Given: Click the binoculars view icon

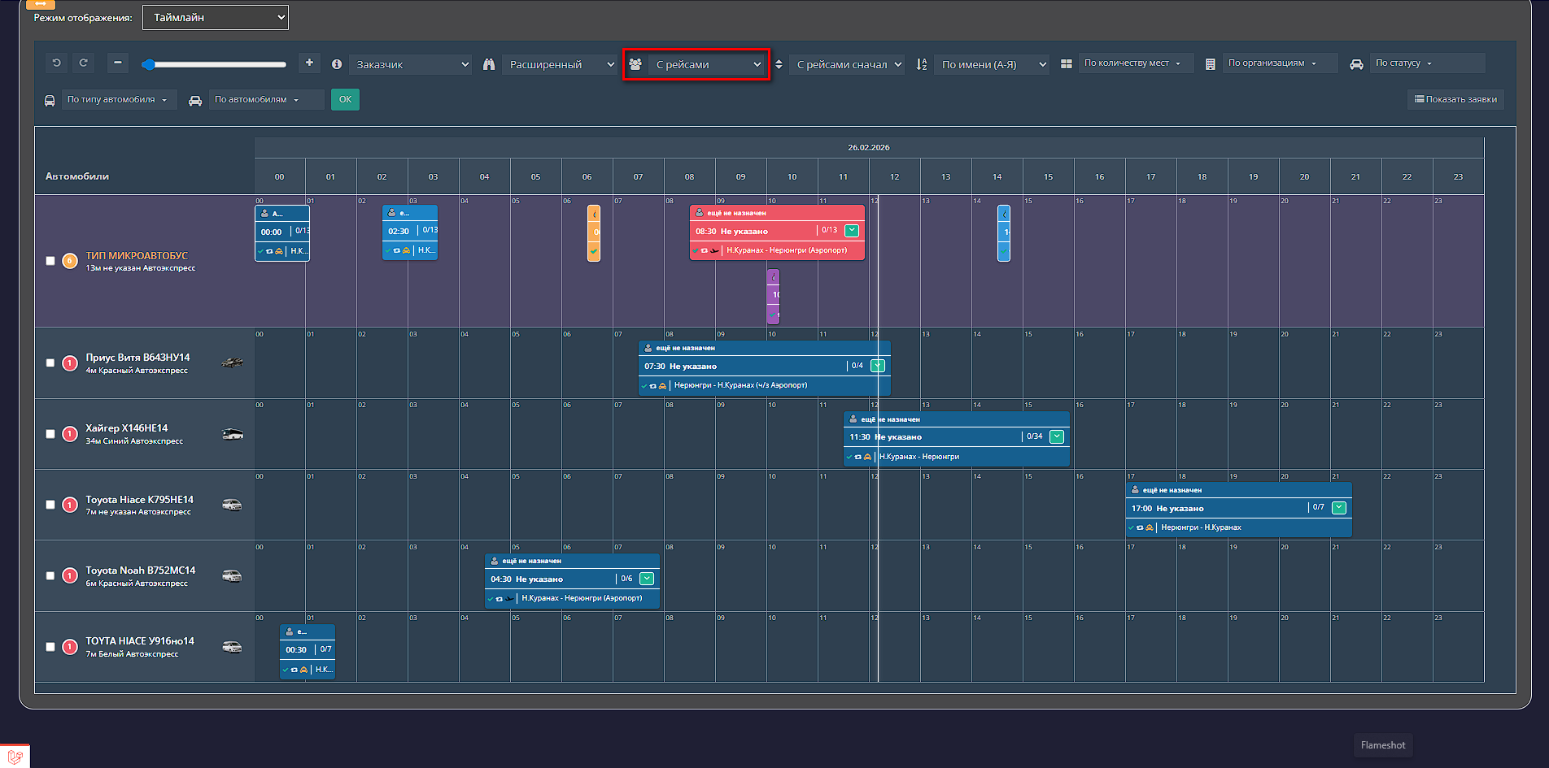Looking at the screenshot, I should tap(489, 64).
